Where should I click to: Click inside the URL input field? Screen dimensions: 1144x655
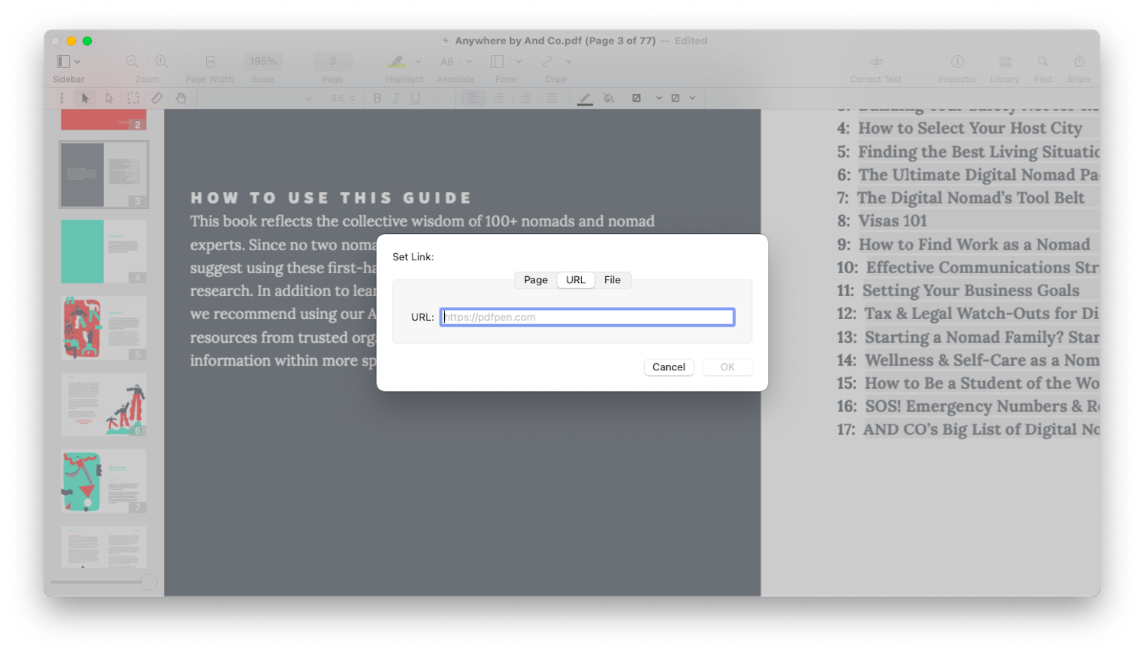click(587, 316)
